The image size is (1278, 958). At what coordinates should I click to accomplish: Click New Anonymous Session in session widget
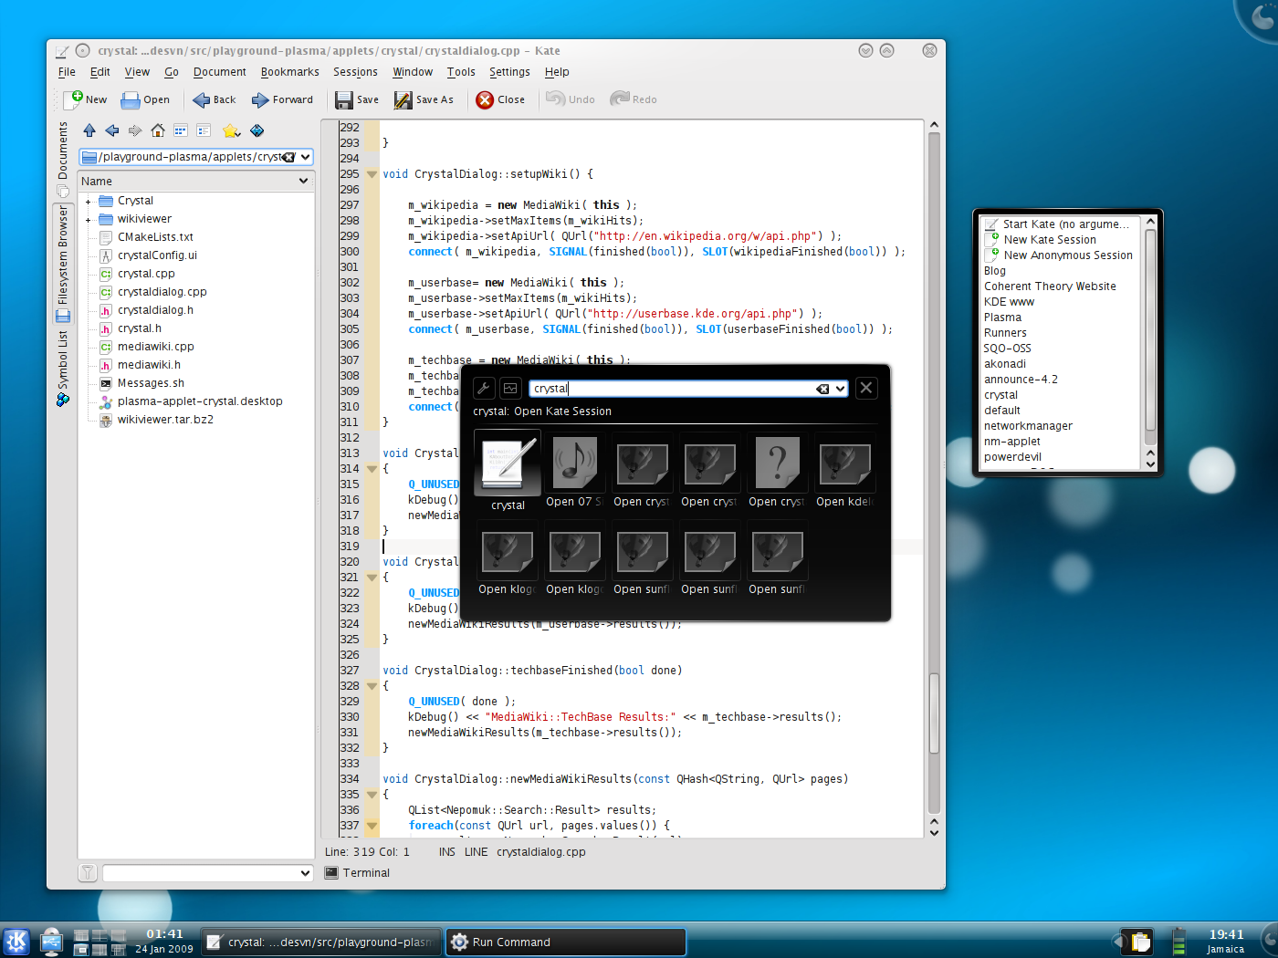(1068, 255)
